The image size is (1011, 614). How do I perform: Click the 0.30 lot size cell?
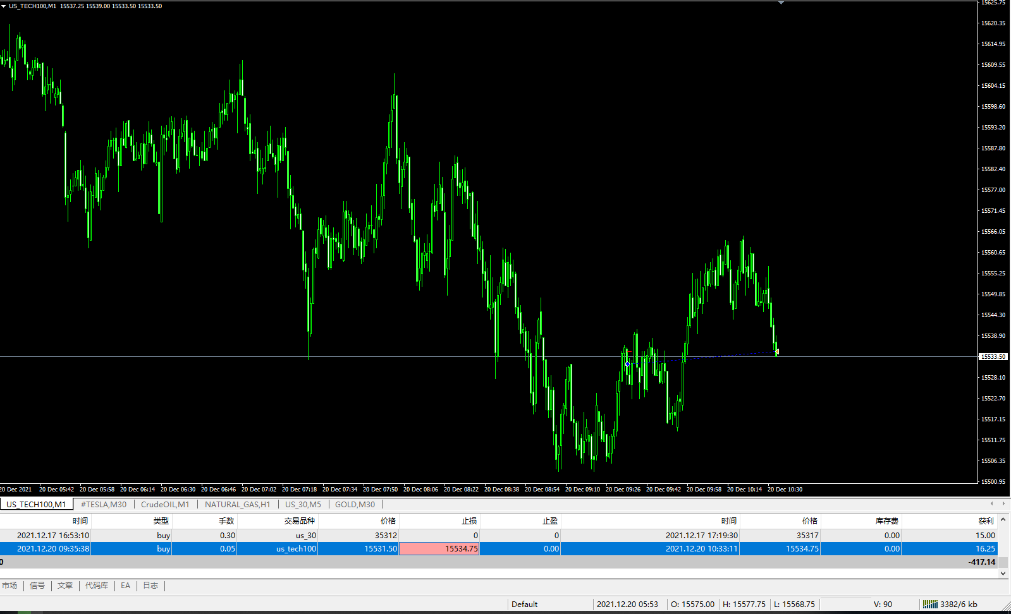228,535
